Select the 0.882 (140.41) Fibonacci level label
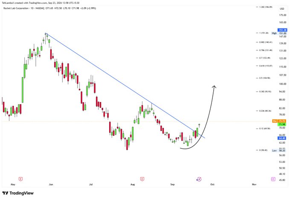This screenshot has height=199, width=290. tap(266, 42)
